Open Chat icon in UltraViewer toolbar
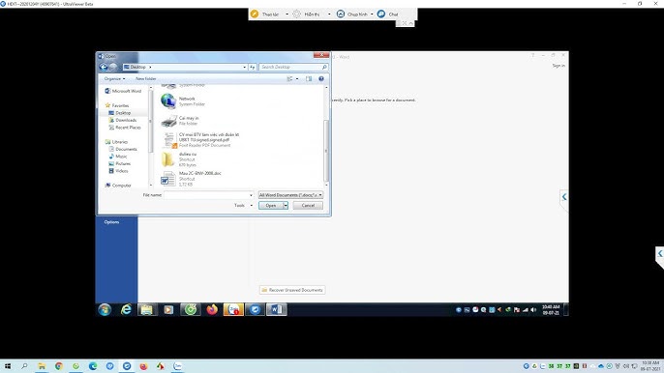The width and height of the screenshot is (664, 373). (381, 14)
